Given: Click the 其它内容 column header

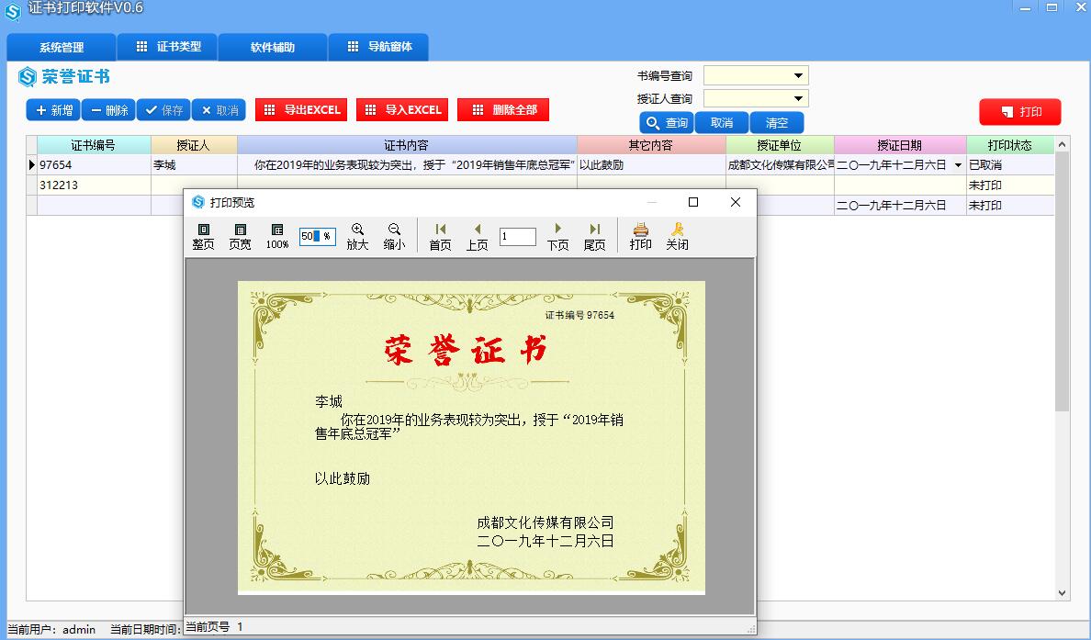Looking at the screenshot, I should [650, 145].
